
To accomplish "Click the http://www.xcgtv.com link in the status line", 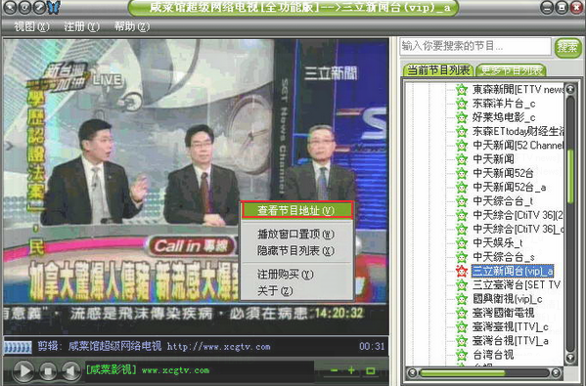I will click(218, 347).
